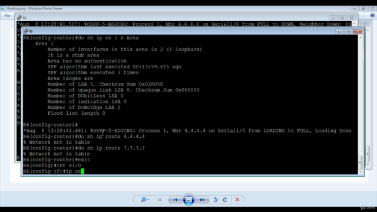
Task: Start the slideshow with the round center button
Action: [x=188, y=200]
